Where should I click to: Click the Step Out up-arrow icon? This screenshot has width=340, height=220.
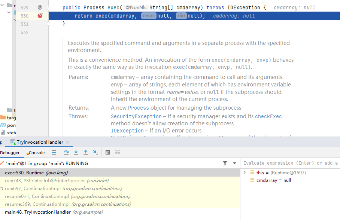pyautogui.click(x=85, y=152)
